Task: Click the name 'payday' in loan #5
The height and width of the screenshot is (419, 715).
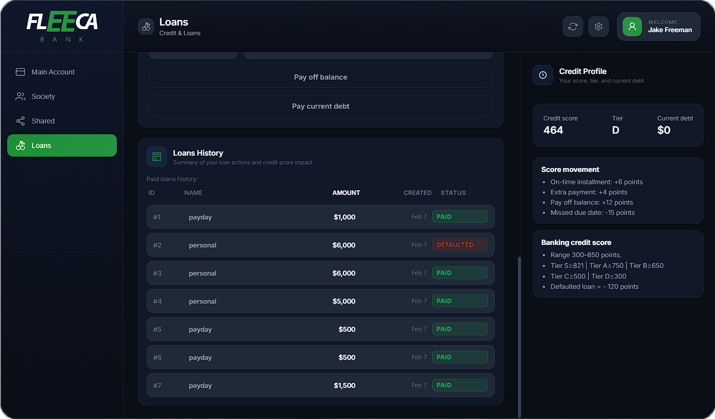Action: tap(200, 329)
